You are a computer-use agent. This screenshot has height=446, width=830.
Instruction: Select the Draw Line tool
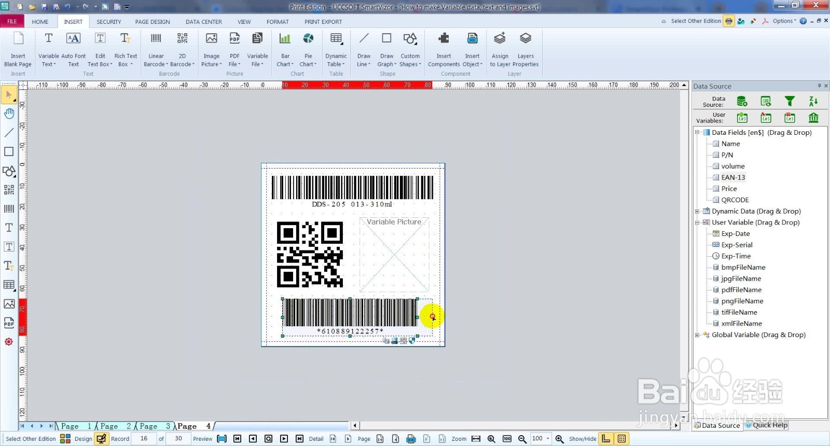(x=364, y=49)
